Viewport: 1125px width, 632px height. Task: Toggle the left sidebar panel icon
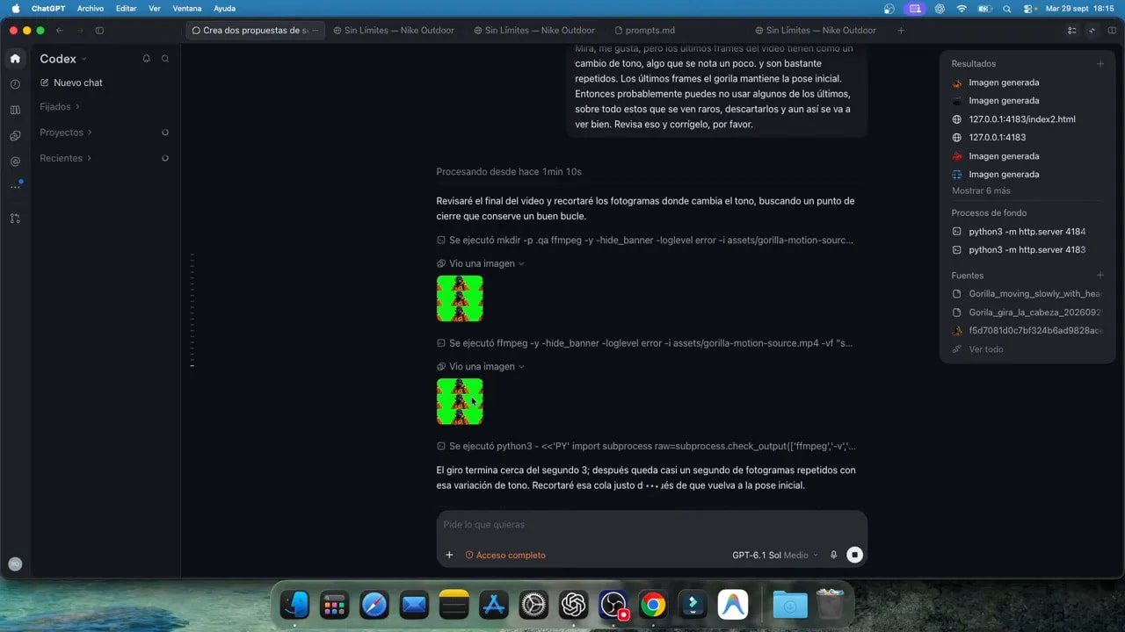[x=99, y=30]
